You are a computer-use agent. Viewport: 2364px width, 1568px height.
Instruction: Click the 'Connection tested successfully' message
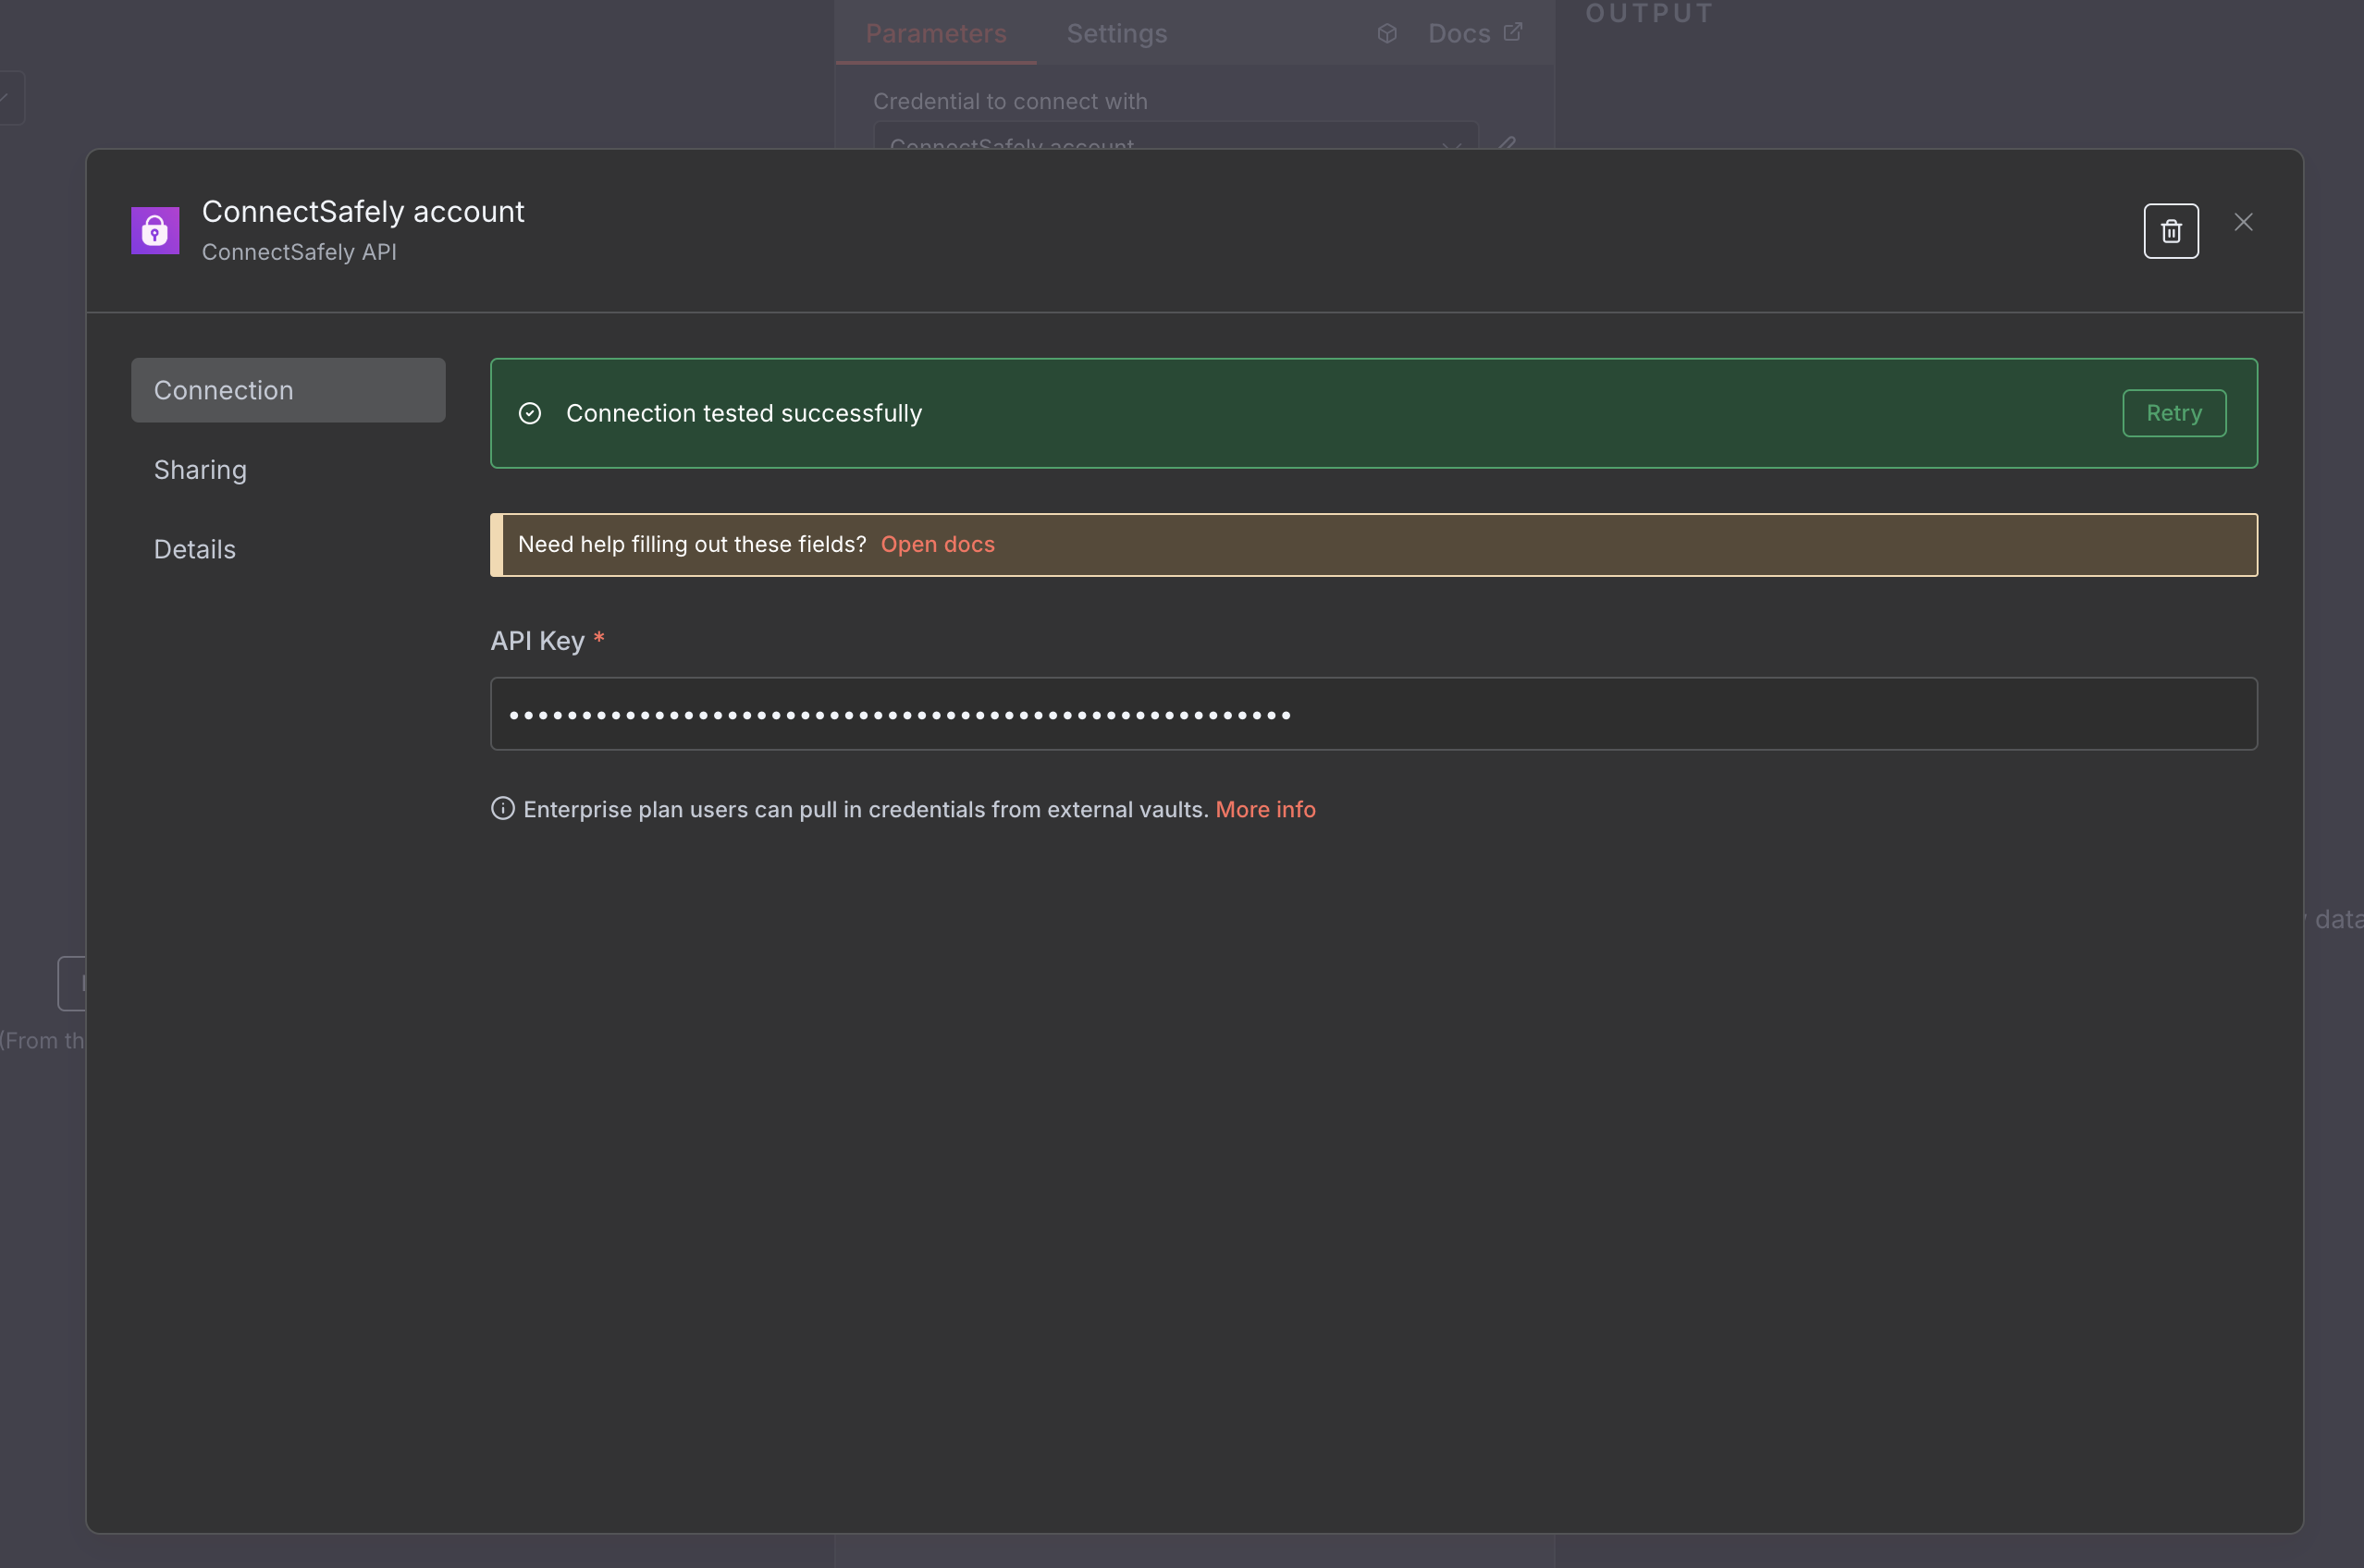(x=744, y=413)
